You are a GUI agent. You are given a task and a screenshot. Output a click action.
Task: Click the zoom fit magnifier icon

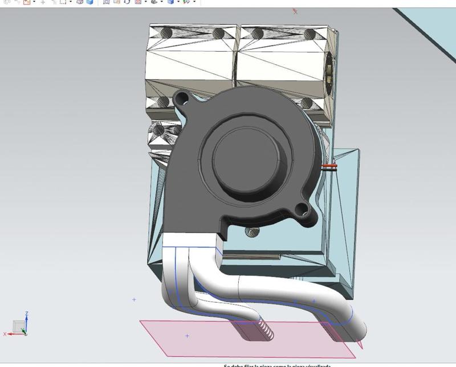point(107,2)
